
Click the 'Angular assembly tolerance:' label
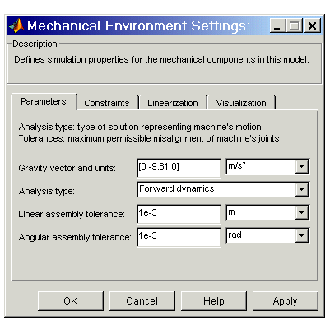tap(75, 237)
